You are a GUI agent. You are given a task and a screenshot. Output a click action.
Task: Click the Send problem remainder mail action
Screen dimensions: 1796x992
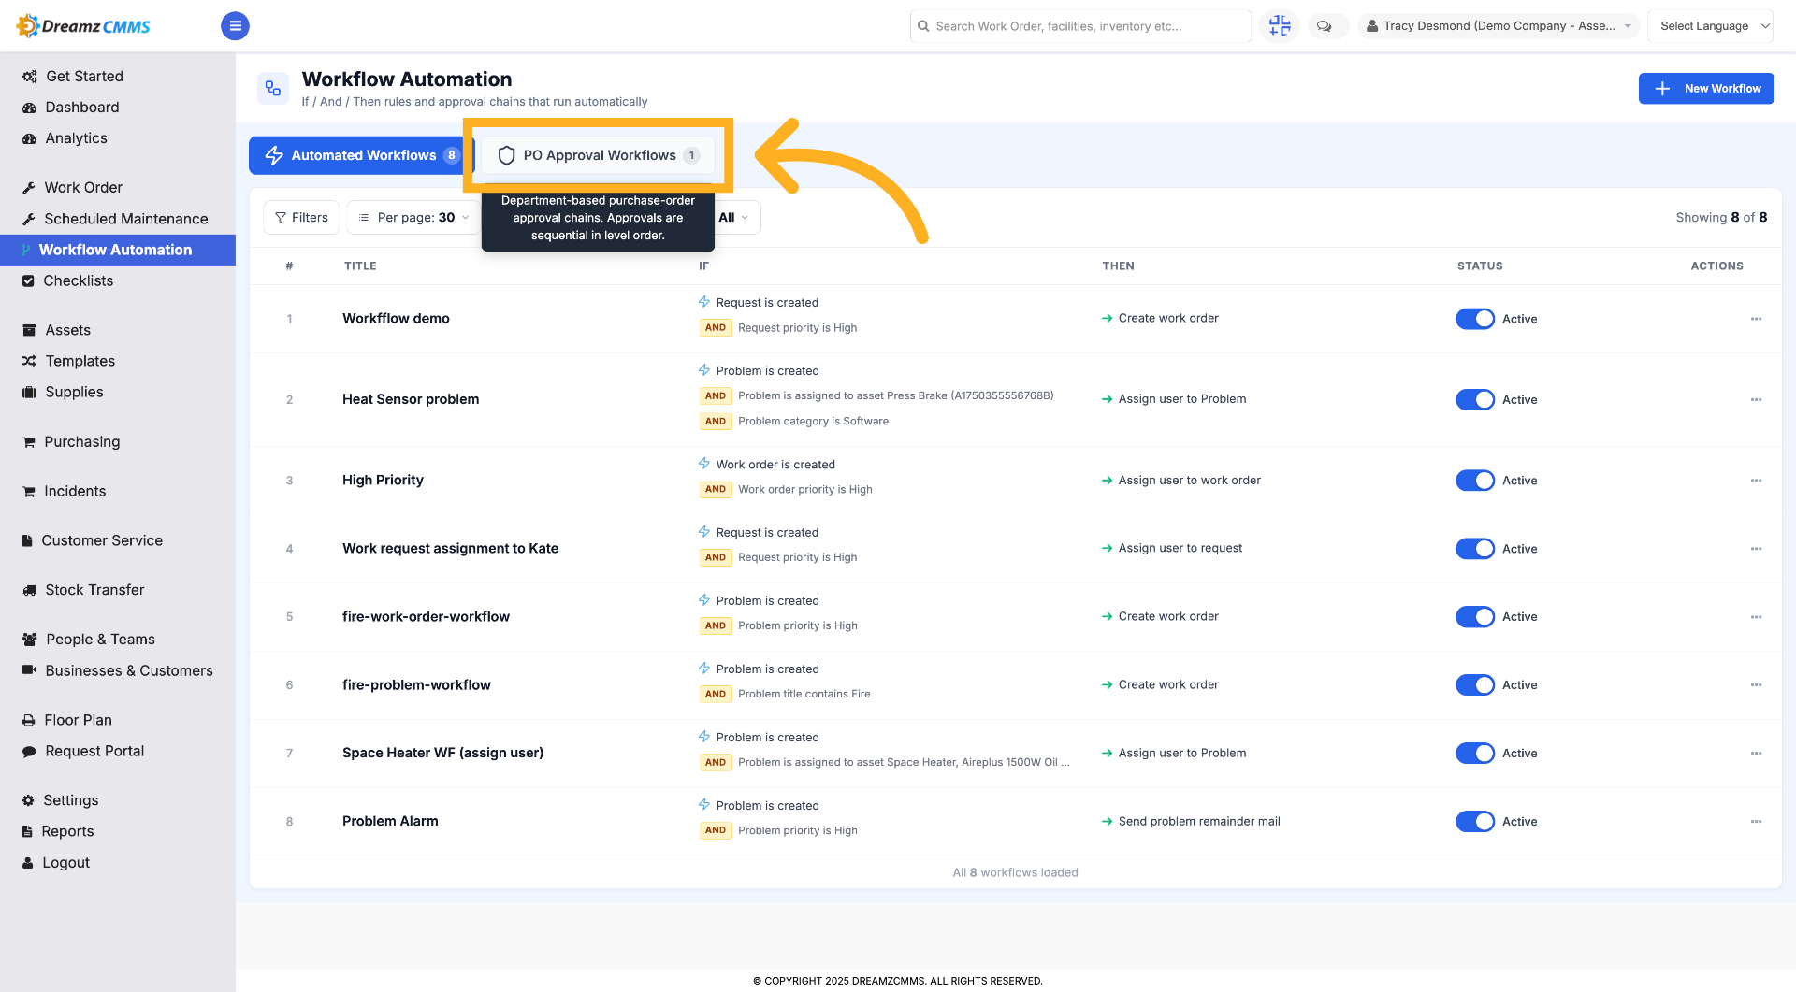(1199, 822)
